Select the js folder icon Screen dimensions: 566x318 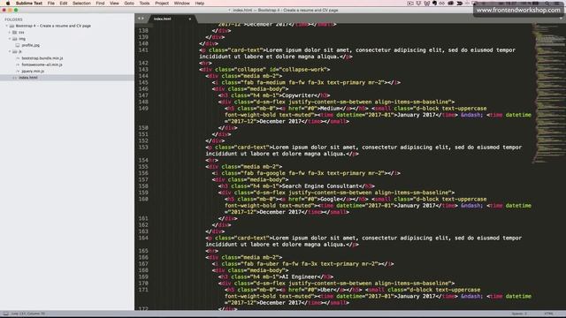tap(15, 51)
